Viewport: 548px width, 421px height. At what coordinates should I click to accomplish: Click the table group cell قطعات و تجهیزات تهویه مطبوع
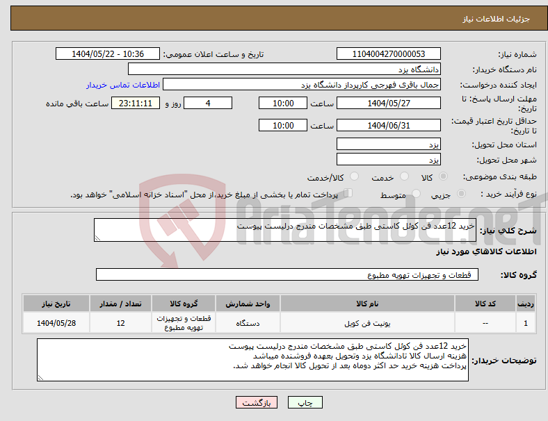point(184,323)
